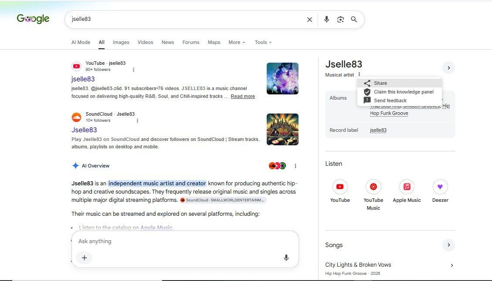Click the magnifier search button
Screen dimensions: 492x281
click(x=354, y=20)
